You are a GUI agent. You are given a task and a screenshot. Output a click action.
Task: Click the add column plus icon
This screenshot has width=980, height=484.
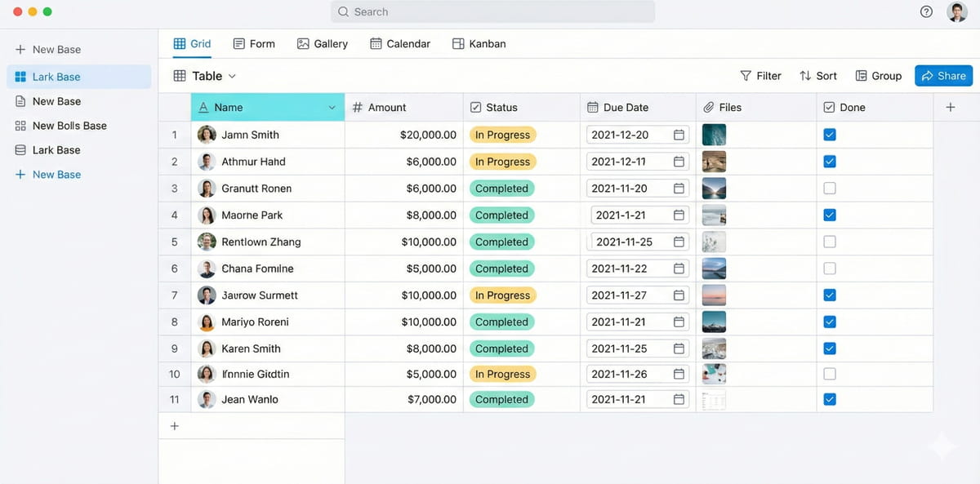click(x=950, y=107)
